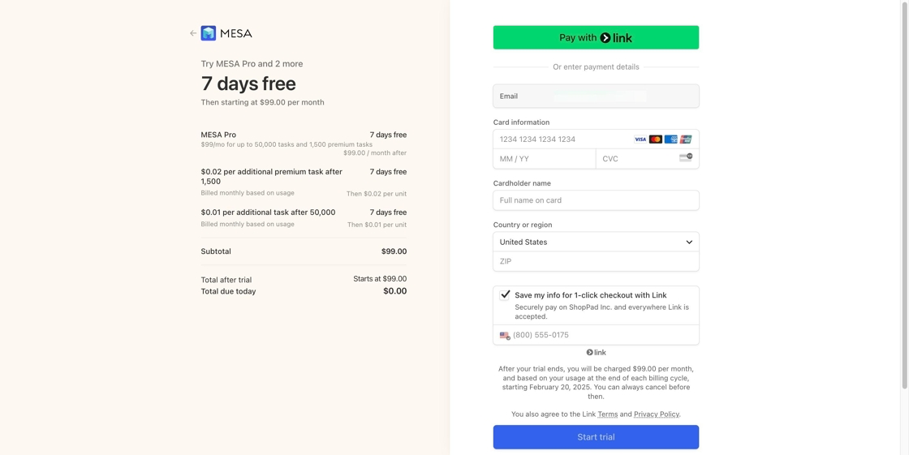909x455 pixels.
Task: Click the back arrow next to MESA
Action: [193, 33]
